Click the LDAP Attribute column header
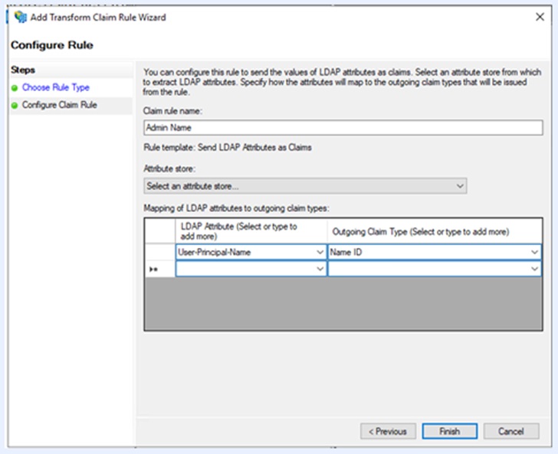The image size is (558, 454). point(251,231)
